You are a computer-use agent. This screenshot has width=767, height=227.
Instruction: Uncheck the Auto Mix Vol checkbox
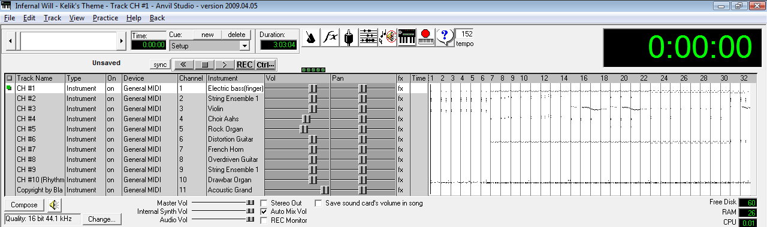264,211
